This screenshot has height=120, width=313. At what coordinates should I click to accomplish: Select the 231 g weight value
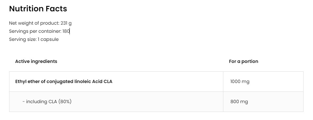(66, 23)
